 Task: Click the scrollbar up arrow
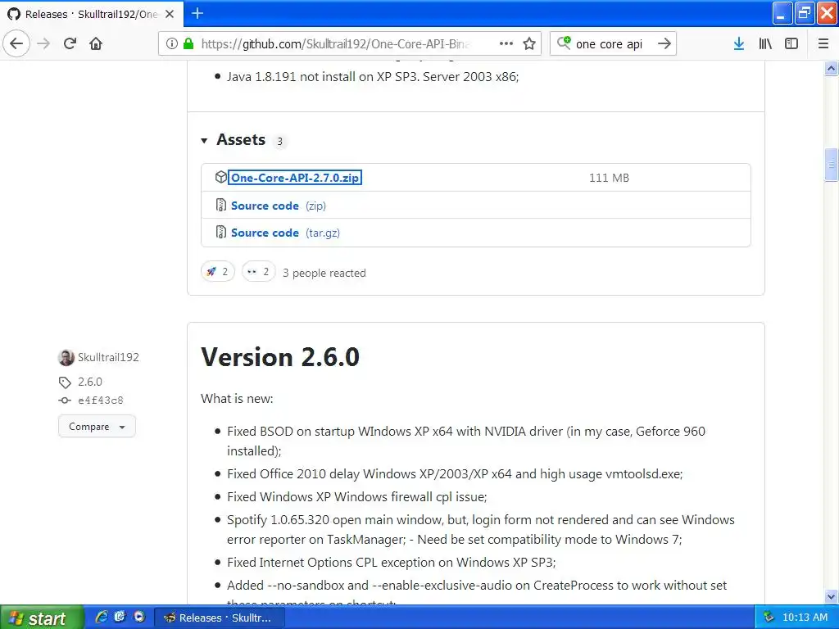pyautogui.click(x=831, y=68)
